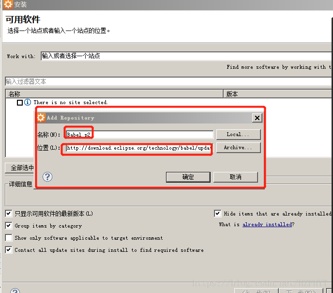Click the gear icon in Add Repository title bar

point(41,118)
